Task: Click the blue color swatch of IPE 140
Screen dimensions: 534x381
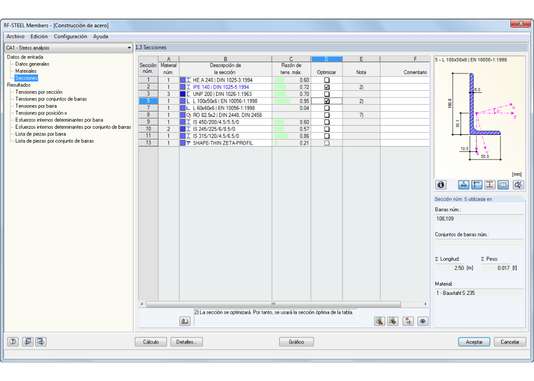Action: click(x=183, y=87)
